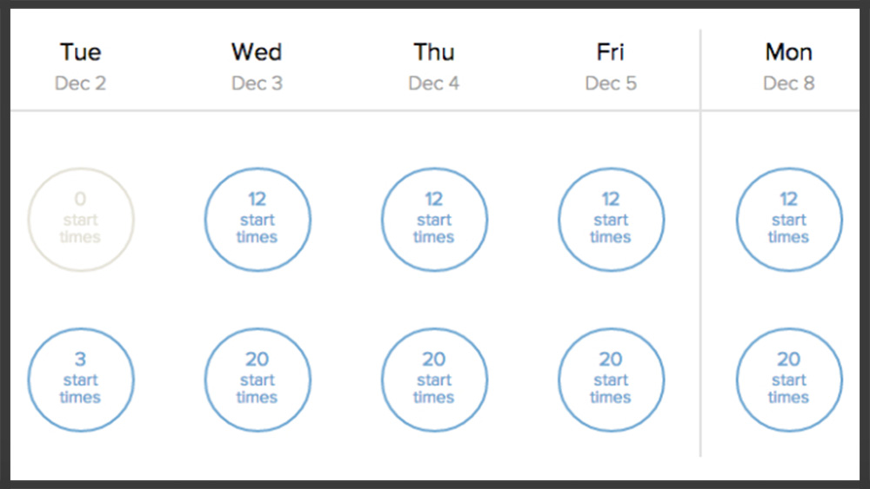The image size is (870, 489).
Task: Choose Wednesday's 20 start times circle
Action: [258, 380]
